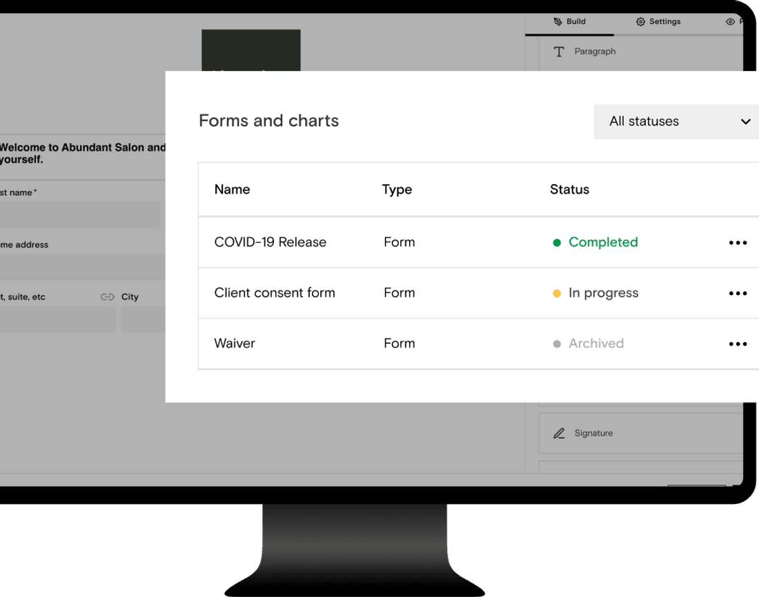The width and height of the screenshot is (759, 597).
Task: Click the Welcome to Abundant Salon text
Action: point(82,153)
